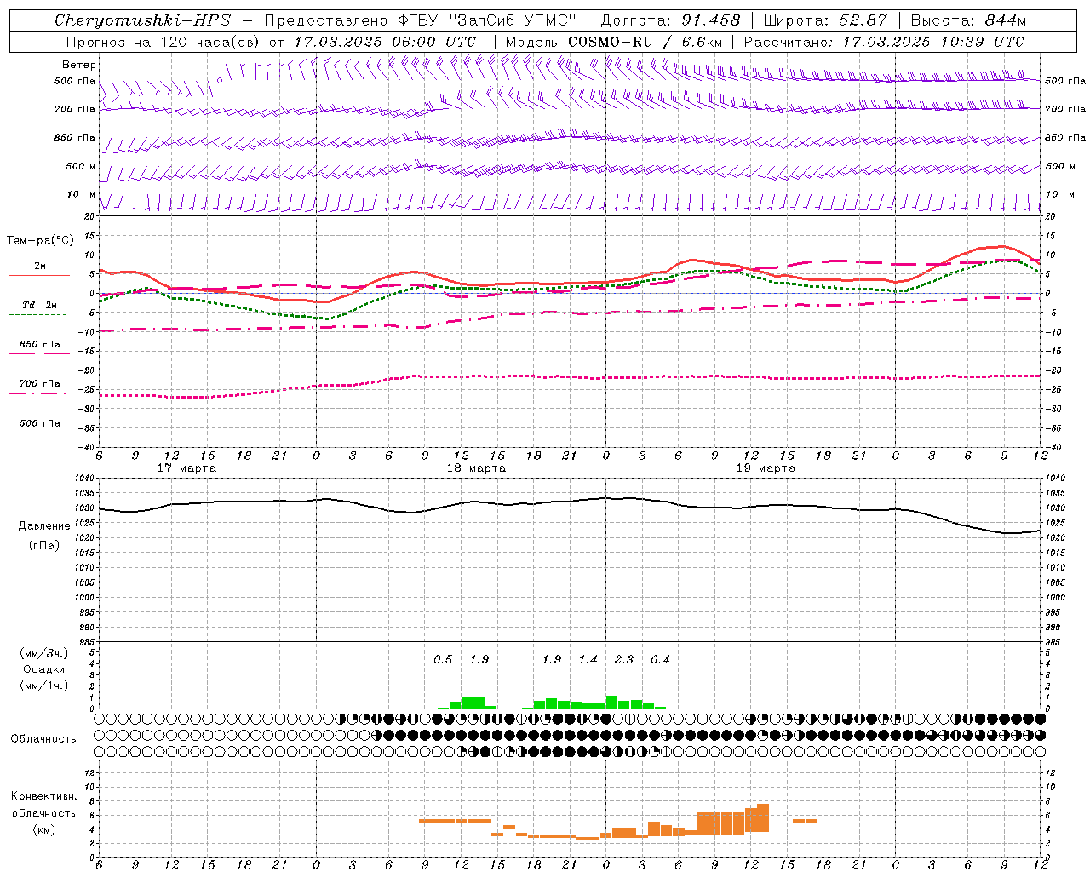Image resolution: width=1090 pixels, height=872 pixels.
Task: Click the dashed line sample under 'Td 2м'
Action: click(x=38, y=314)
